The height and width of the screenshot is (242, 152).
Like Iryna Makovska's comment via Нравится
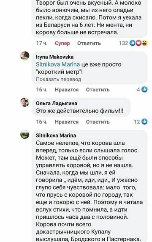(67, 90)
